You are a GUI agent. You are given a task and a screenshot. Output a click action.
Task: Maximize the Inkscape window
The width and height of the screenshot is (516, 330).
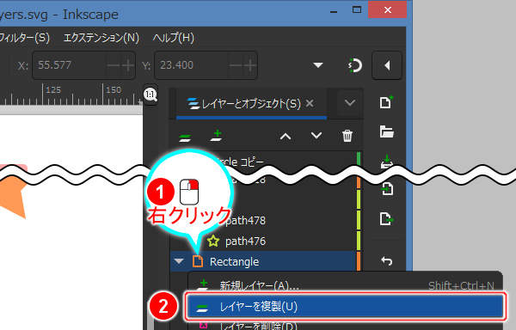(356, 9)
